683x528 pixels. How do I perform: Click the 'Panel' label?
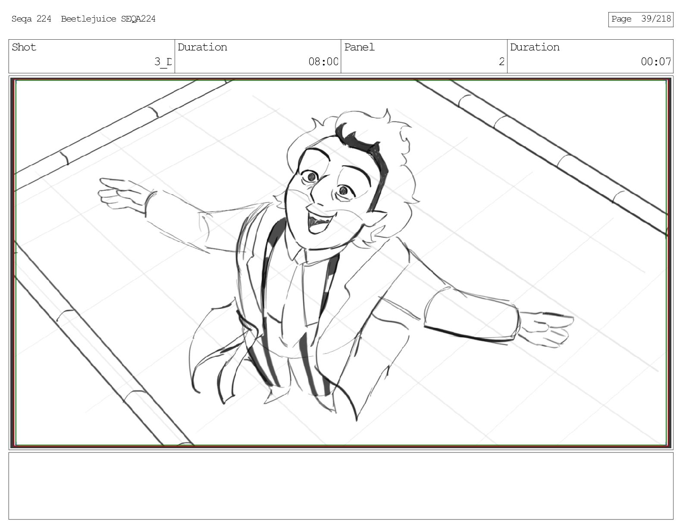(x=359, y=47)
